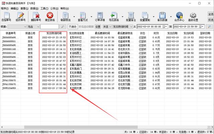This screenshot has width=214, height=134.
Task: Expand the 导出表格 dropdown arrow
Action: pos(122,17)
